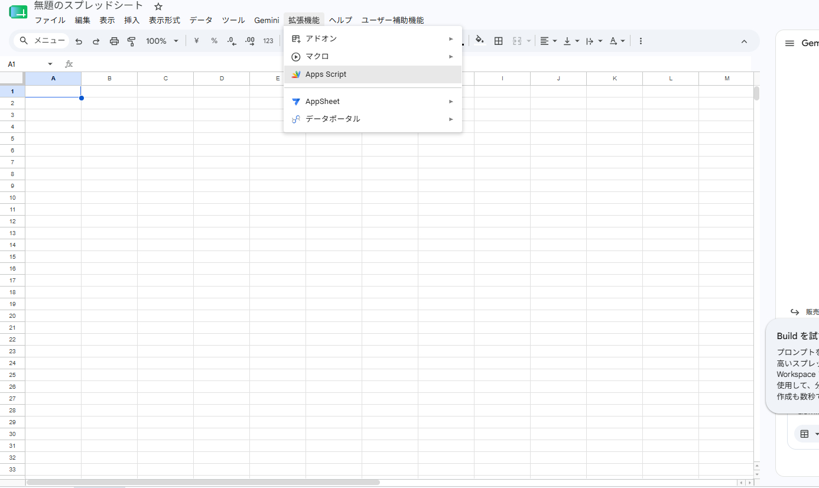Image resolution: width=819 pixels, height=488 pixels.
Task: Click the scroll-down arrow of vertical scrollbar
Action: (756, 474)
